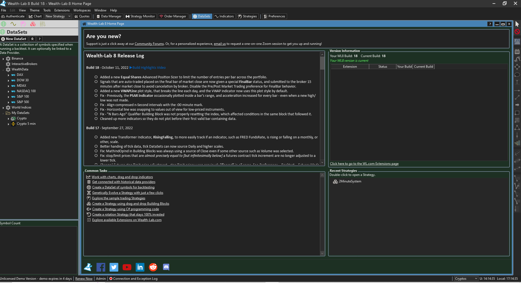The width and height of the screenshot is (521, 283).
Task: Expand the Binance dataset tree node
Action: tap(3, 59)
